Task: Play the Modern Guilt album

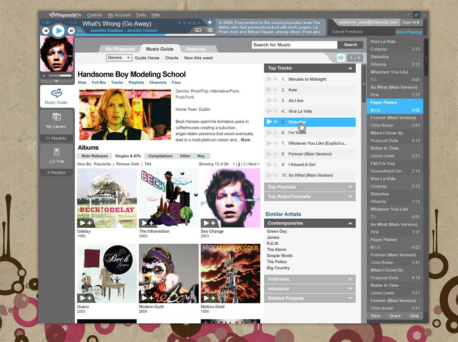Action: [x=144, y=298]
